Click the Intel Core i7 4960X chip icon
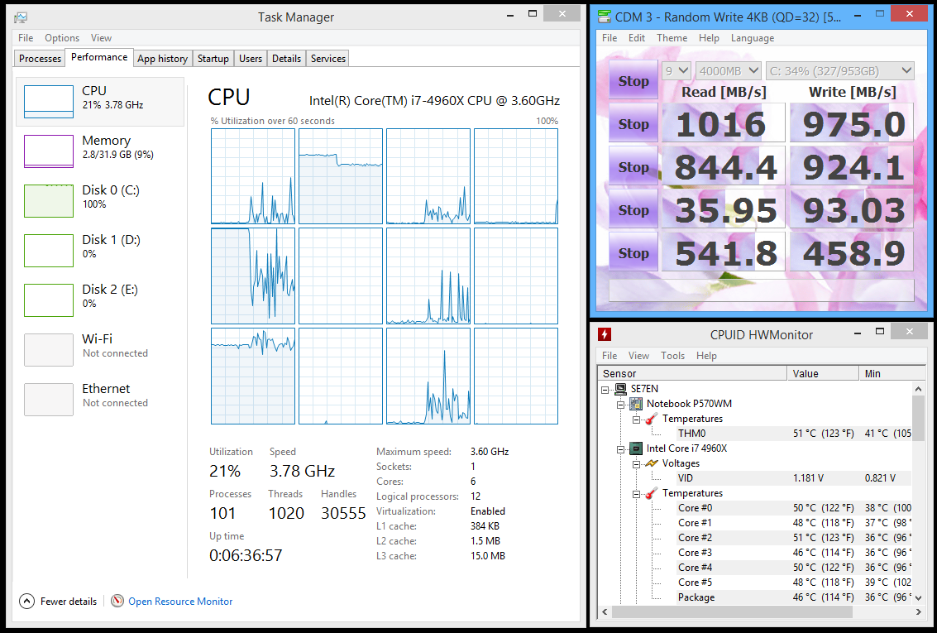Viewport: 937px width, 633px height. tap(636, 448)
